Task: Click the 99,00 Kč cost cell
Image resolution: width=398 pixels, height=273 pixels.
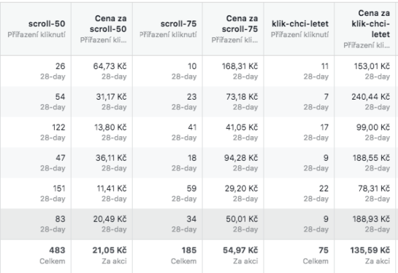Action: pyautogui.click(x=364, y=132)
